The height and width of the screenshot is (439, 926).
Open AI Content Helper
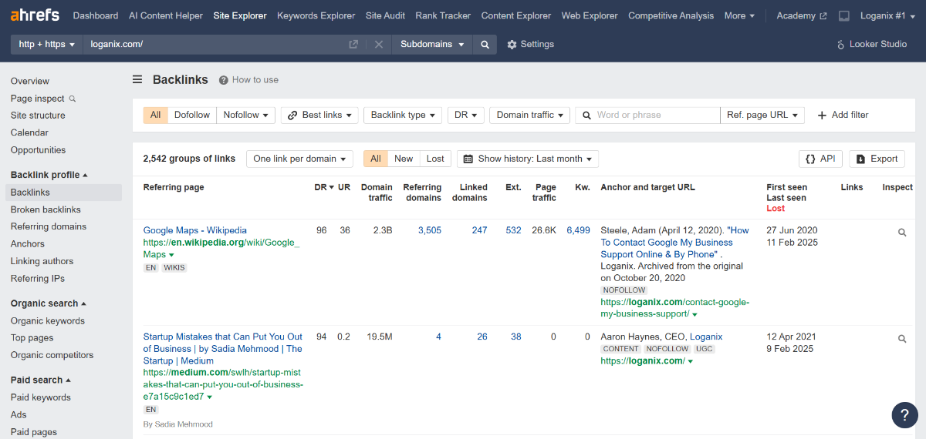coord(166,16)
